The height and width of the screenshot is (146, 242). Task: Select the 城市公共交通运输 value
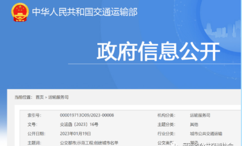tap(206, 134)
